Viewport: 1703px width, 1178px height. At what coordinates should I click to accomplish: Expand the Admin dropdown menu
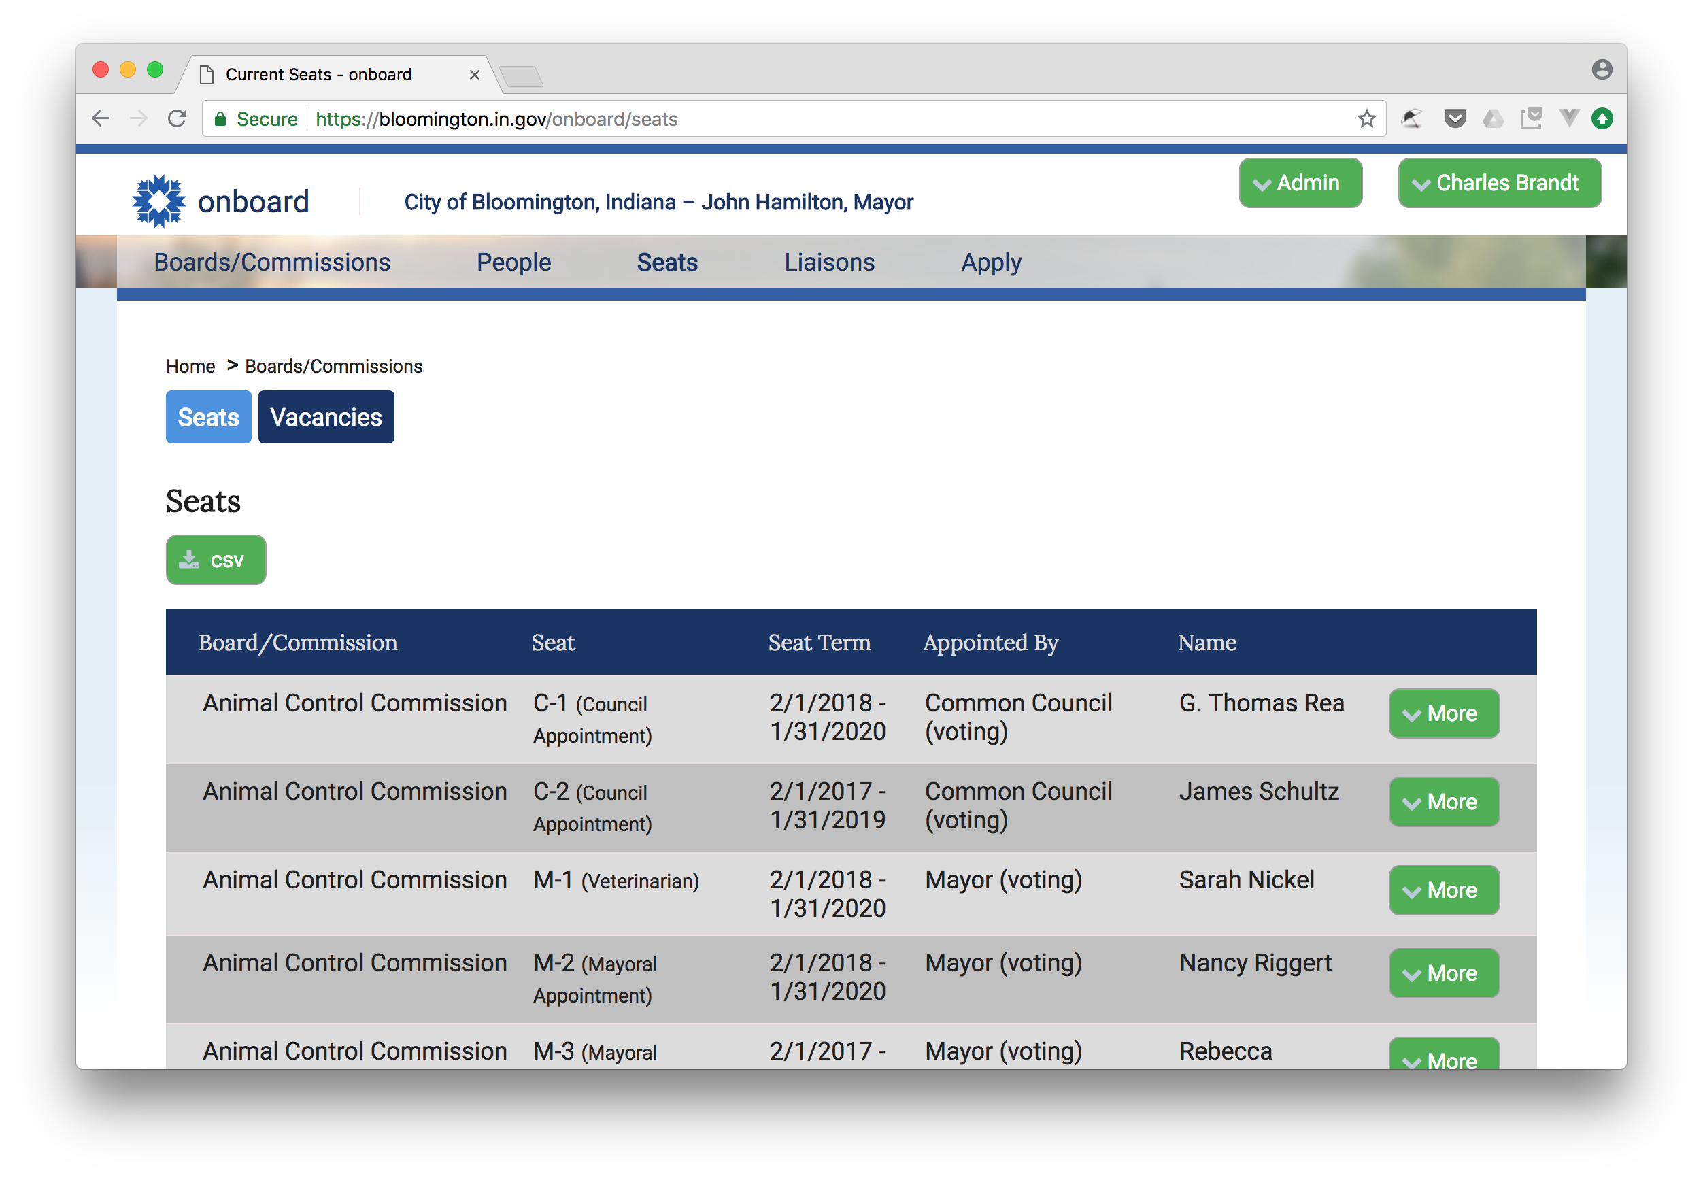[1300, 183]
